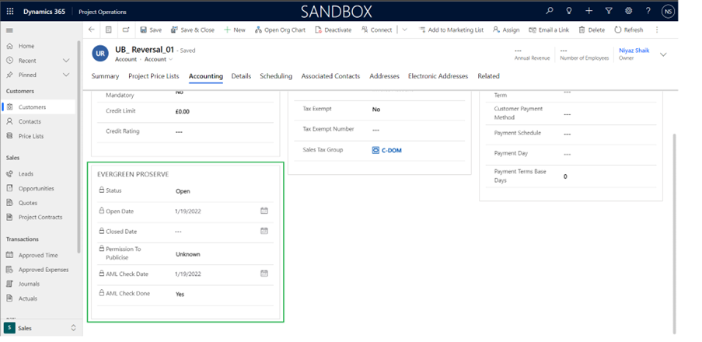
Task: Open Closed Date calendar picker
Action: [x=264, y=231]
